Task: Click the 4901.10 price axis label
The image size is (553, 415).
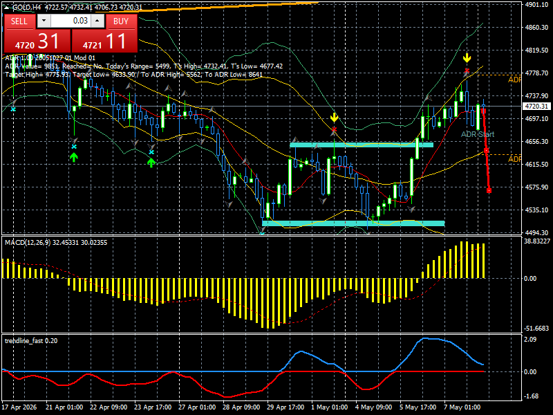Action: [536, 5]
